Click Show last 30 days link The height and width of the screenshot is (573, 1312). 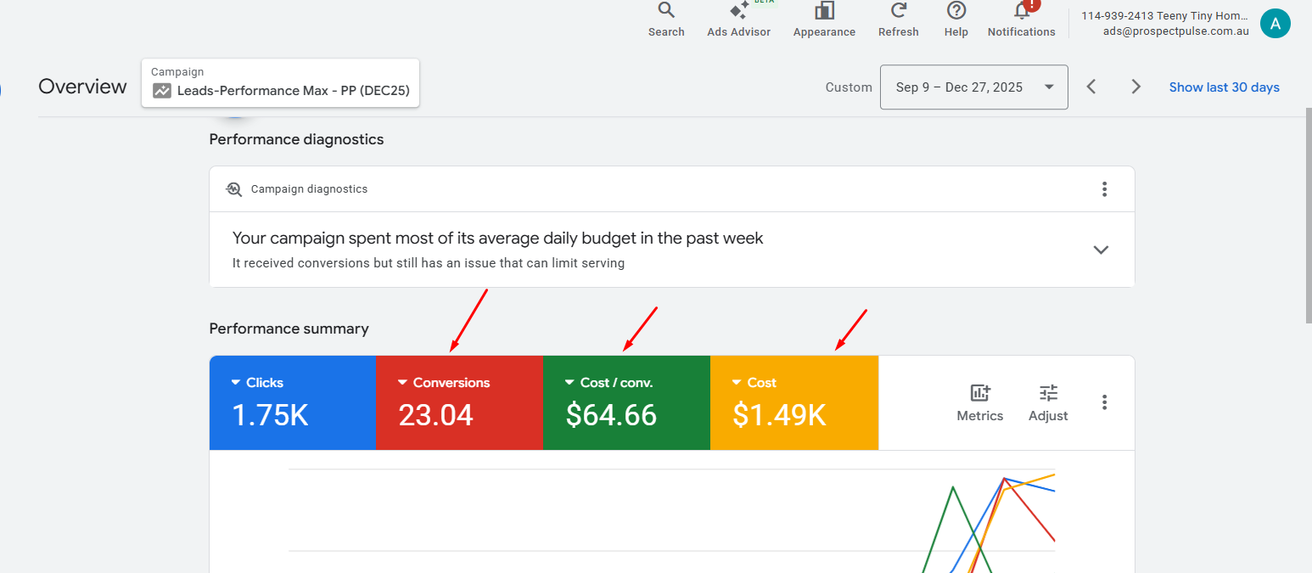(1224, 87)
